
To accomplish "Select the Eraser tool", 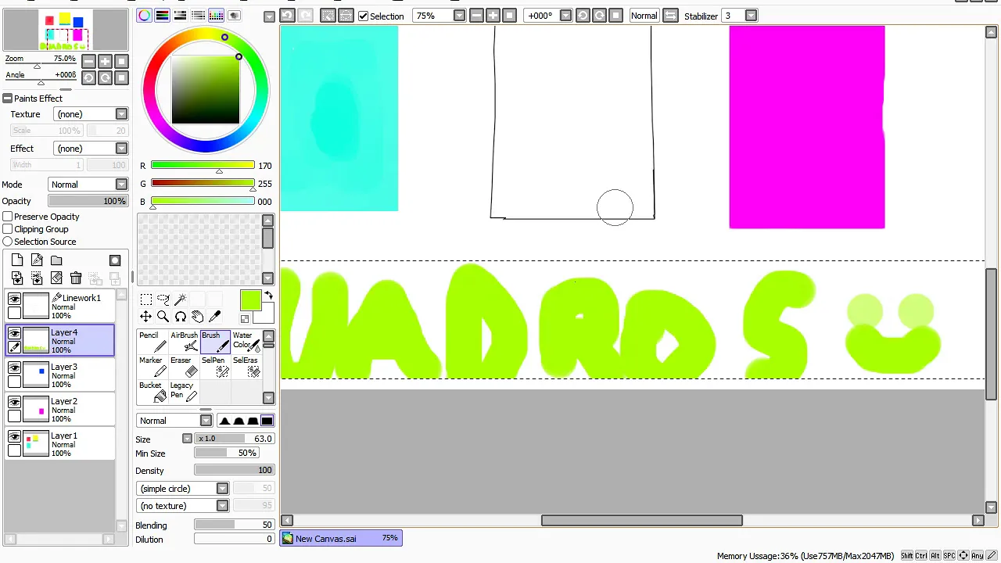I will pyautogui.click(x=184, y=367).
